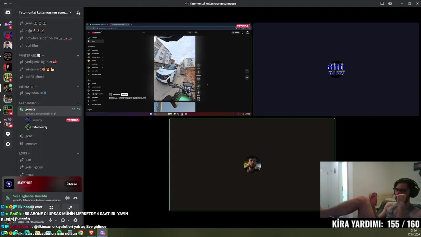Open the server with 16 notification badge
The height and width of the screenshot is (237, 421).
pos(8,109)
